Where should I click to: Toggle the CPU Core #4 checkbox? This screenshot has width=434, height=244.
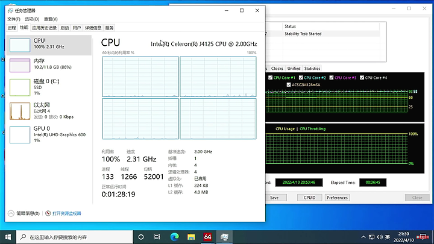362,78
